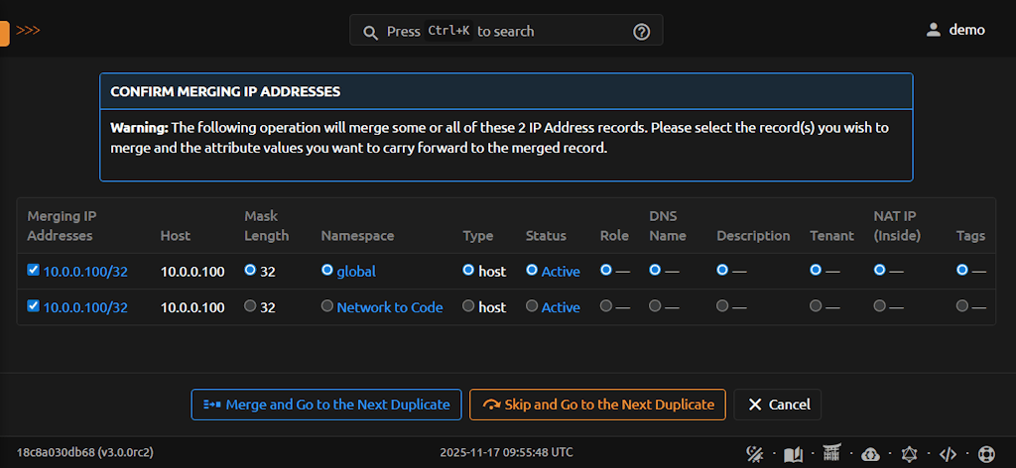Open the GraphQL icon in footer

[909, 453]
